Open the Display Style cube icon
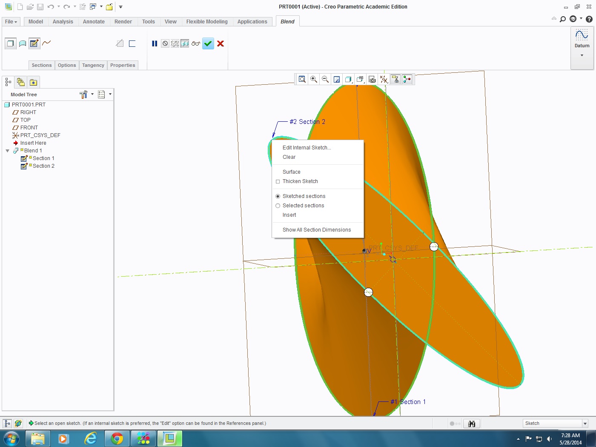 tap(348, 79)
